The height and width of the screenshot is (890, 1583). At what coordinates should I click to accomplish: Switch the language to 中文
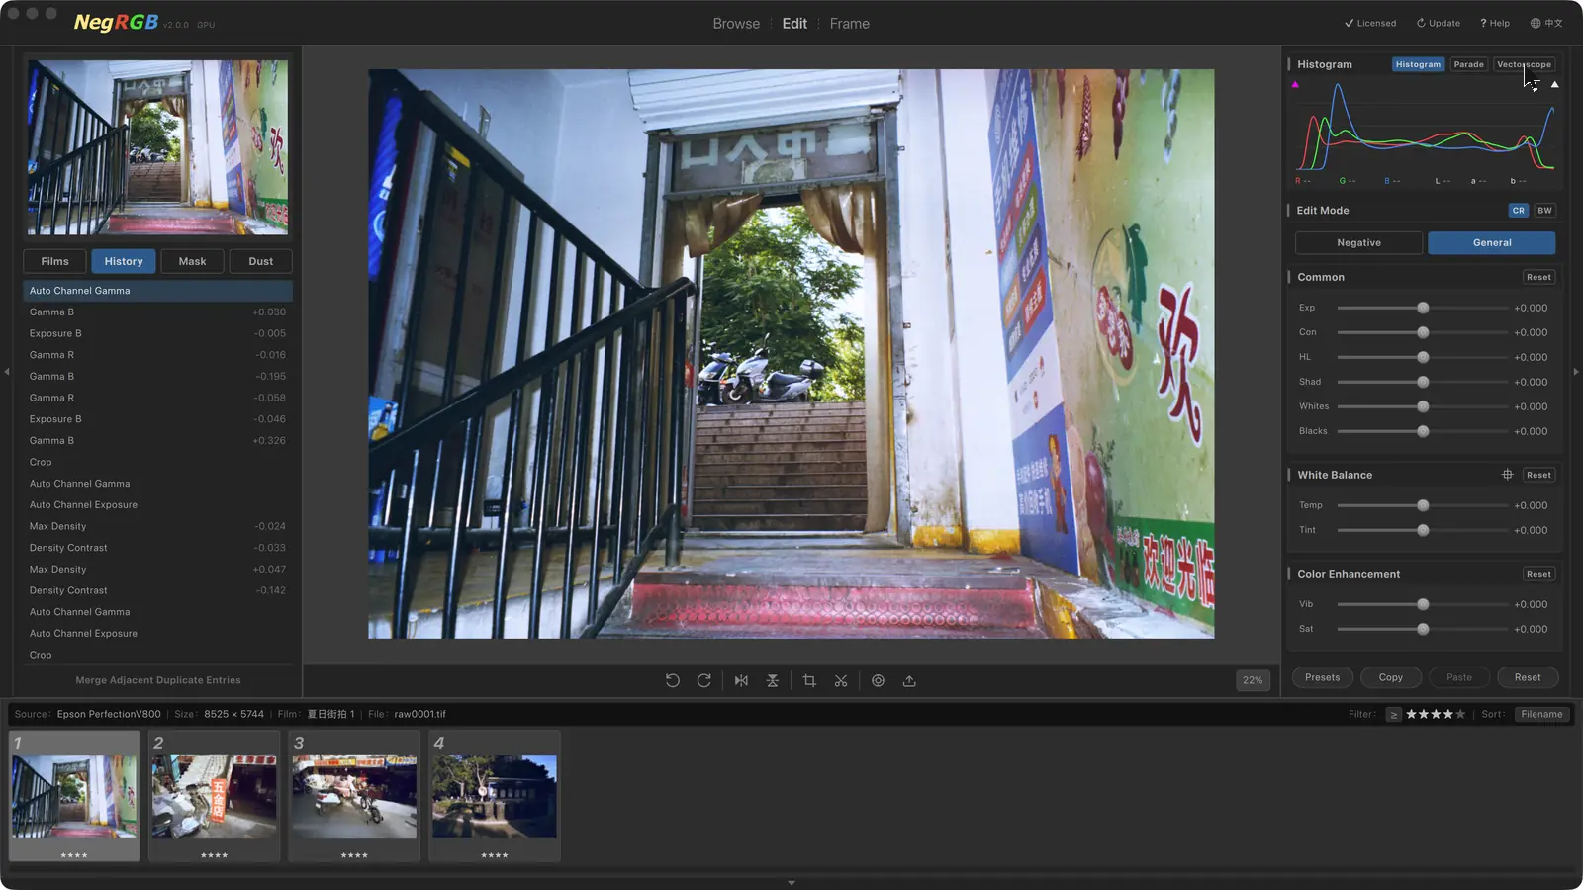click(x=1546, y=23)
